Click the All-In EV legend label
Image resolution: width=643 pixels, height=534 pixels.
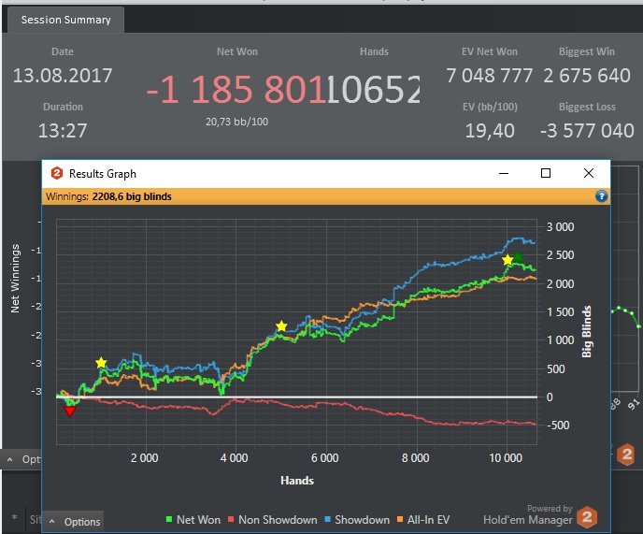(429, 520)
